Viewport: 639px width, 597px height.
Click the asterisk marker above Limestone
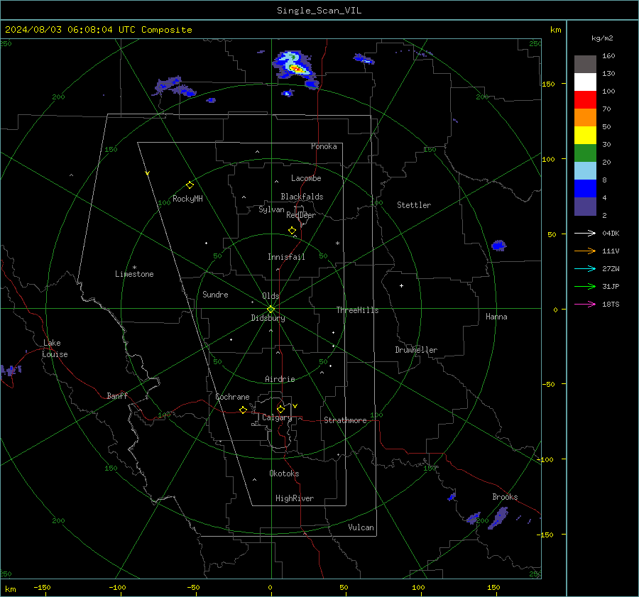point(134,268)
